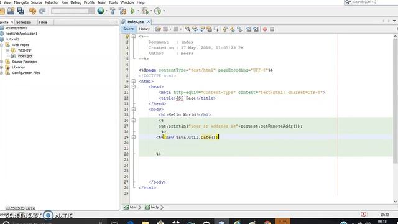
Task: Open the Window menu
Action: (127, 2)
